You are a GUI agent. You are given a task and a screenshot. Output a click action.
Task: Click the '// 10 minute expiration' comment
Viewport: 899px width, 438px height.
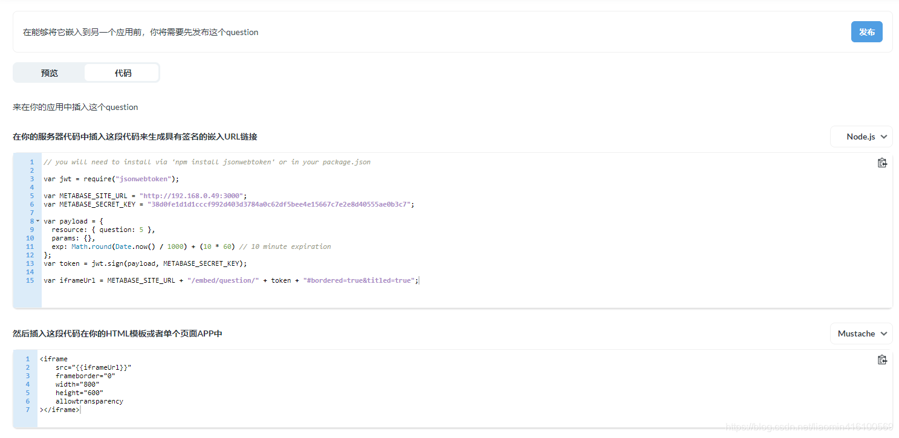coord(285,246)
